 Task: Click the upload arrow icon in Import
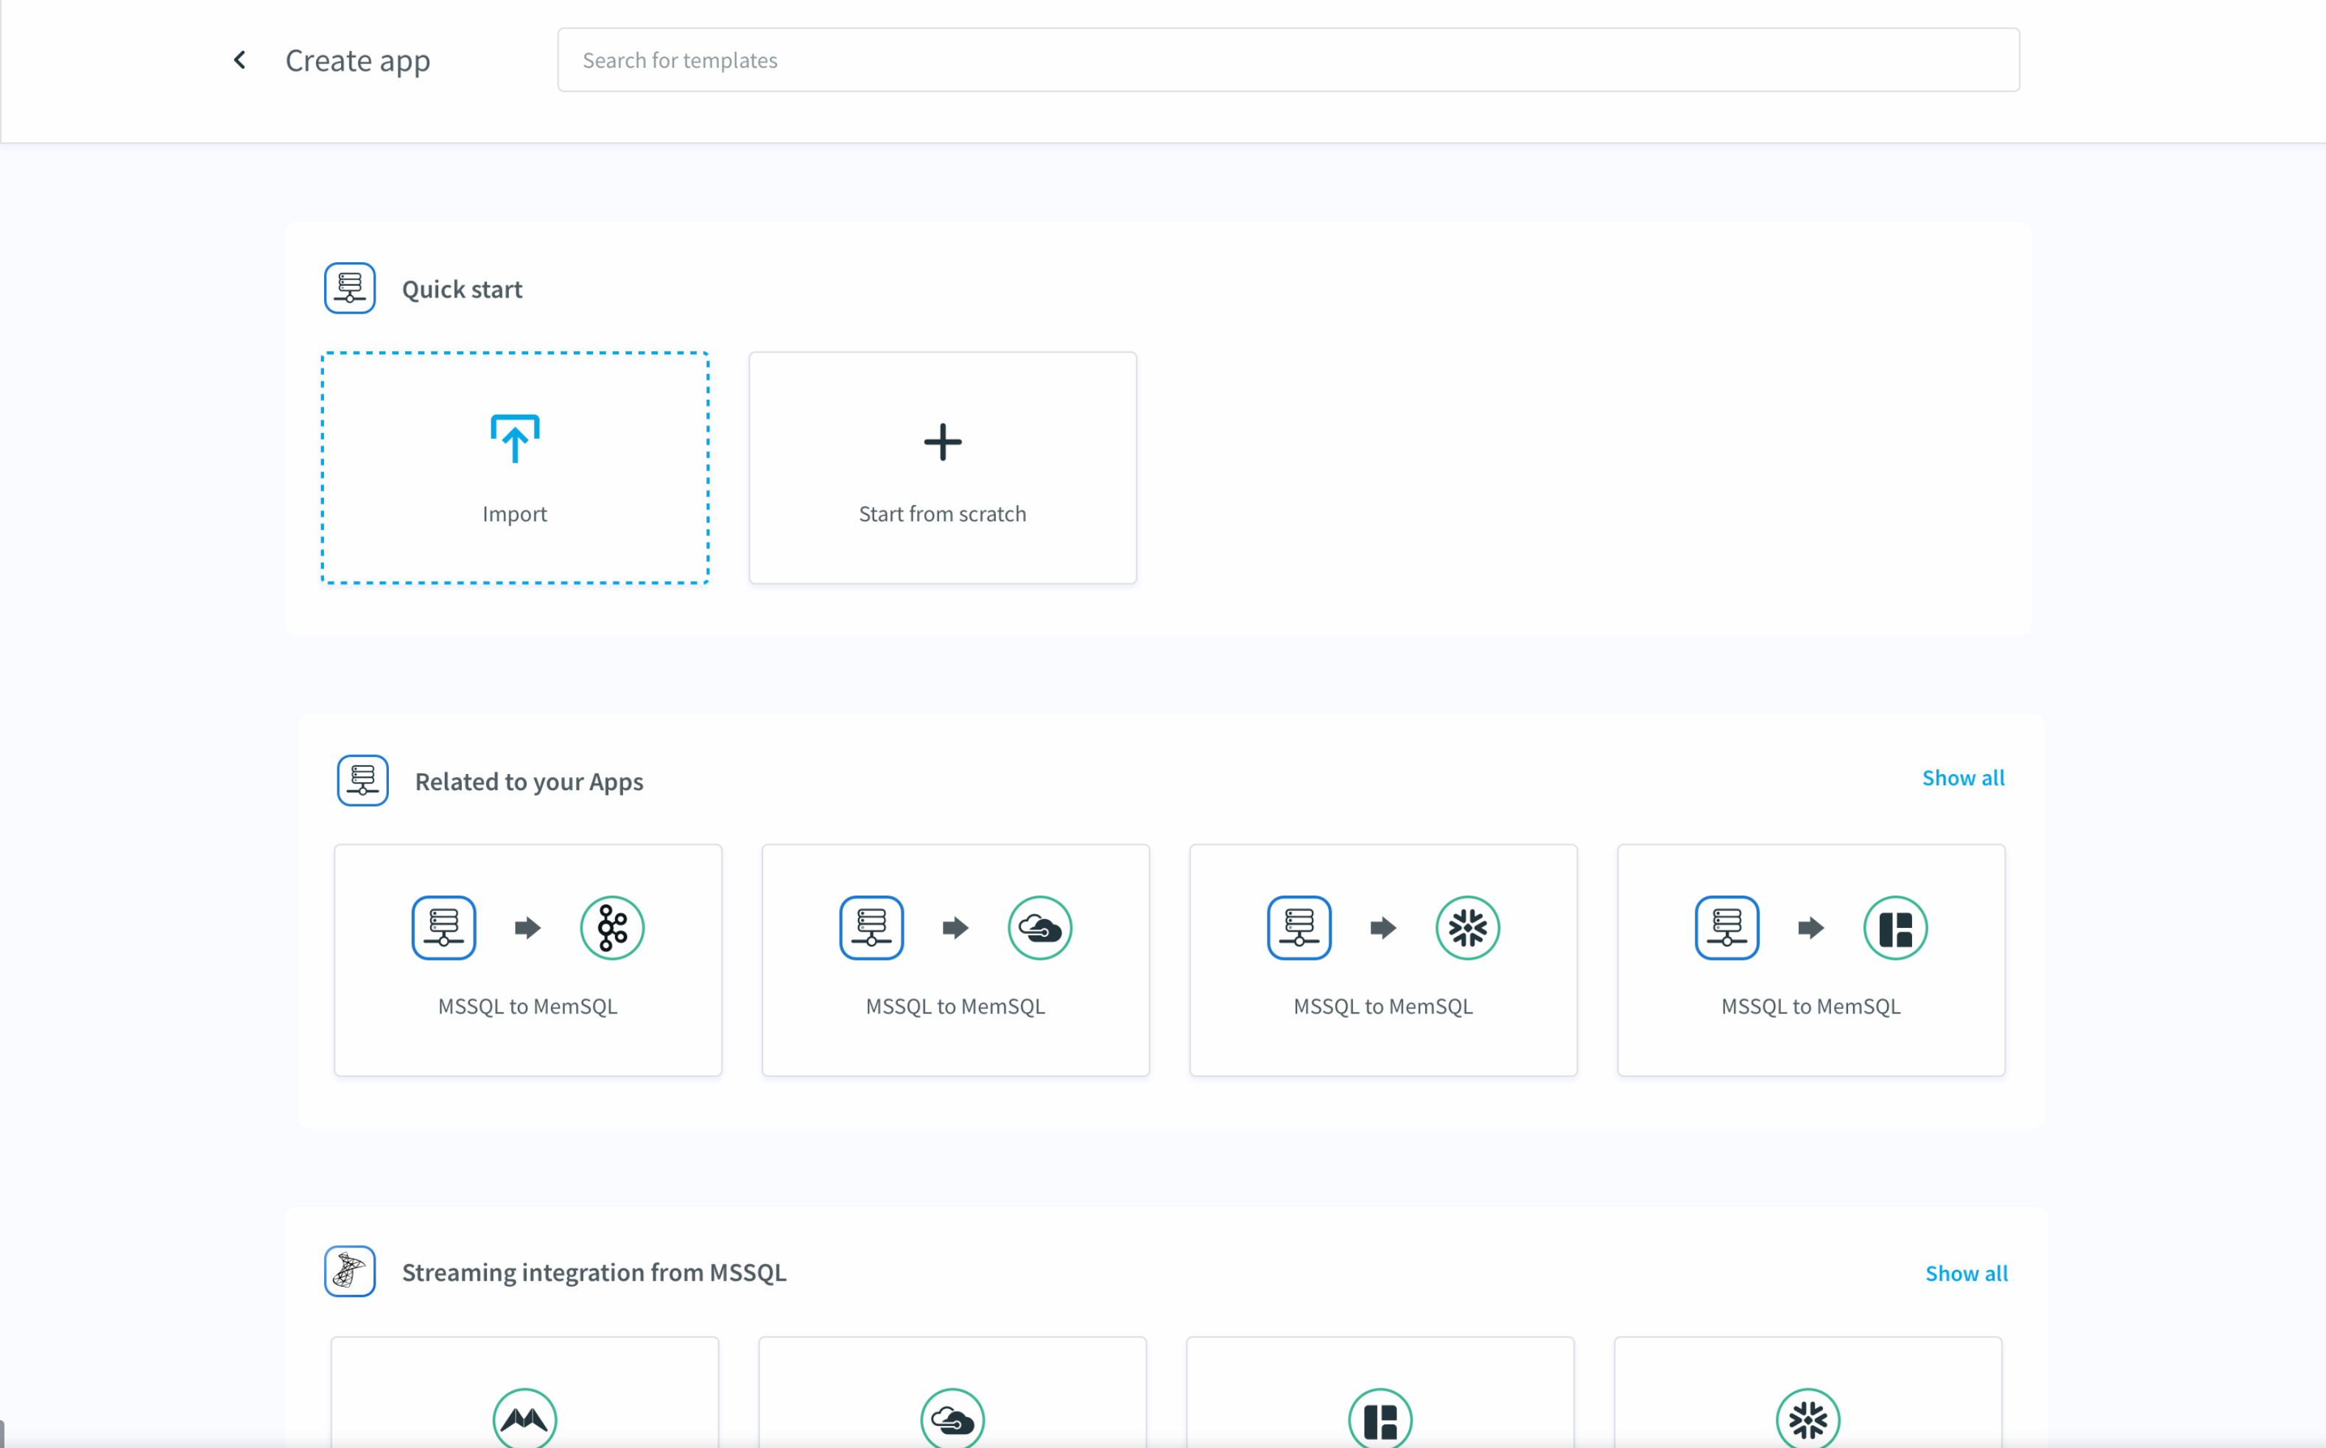515,439
